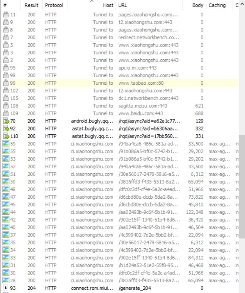Select the sagitta.meizu.com:443 URL cell

(143, 106)
